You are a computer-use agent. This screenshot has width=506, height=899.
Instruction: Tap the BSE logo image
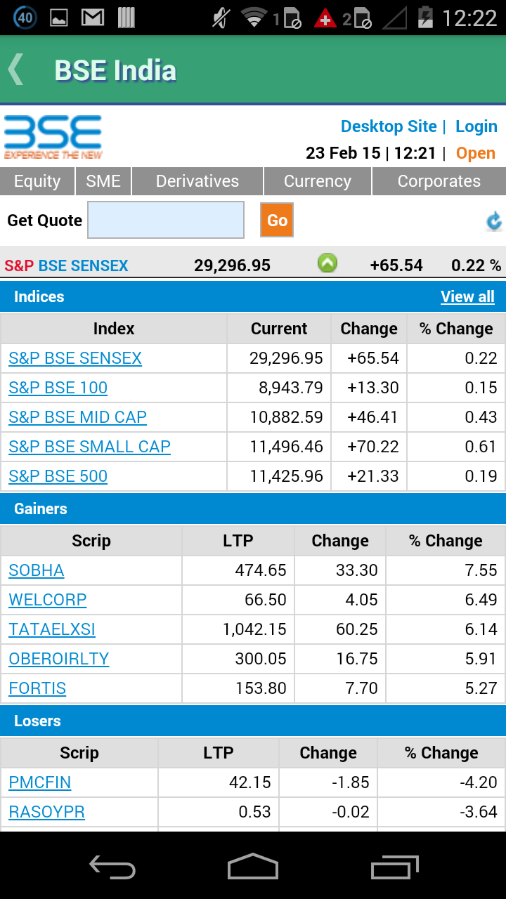[53, 138]
